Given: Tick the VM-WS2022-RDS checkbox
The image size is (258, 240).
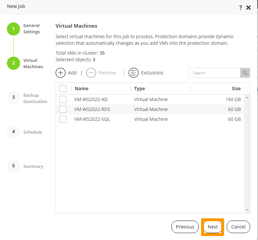Looking at the screenshot, I should coord(63,109).
